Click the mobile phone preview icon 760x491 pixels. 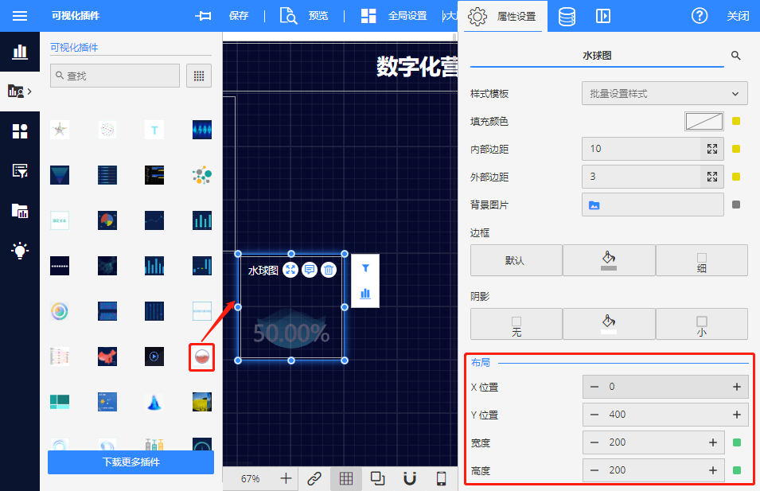(x=442, y=478)
